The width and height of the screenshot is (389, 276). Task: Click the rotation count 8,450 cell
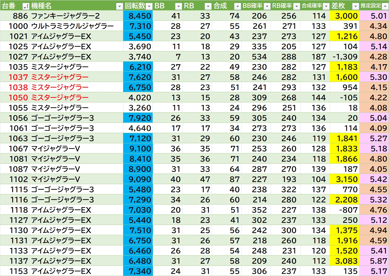138,16
